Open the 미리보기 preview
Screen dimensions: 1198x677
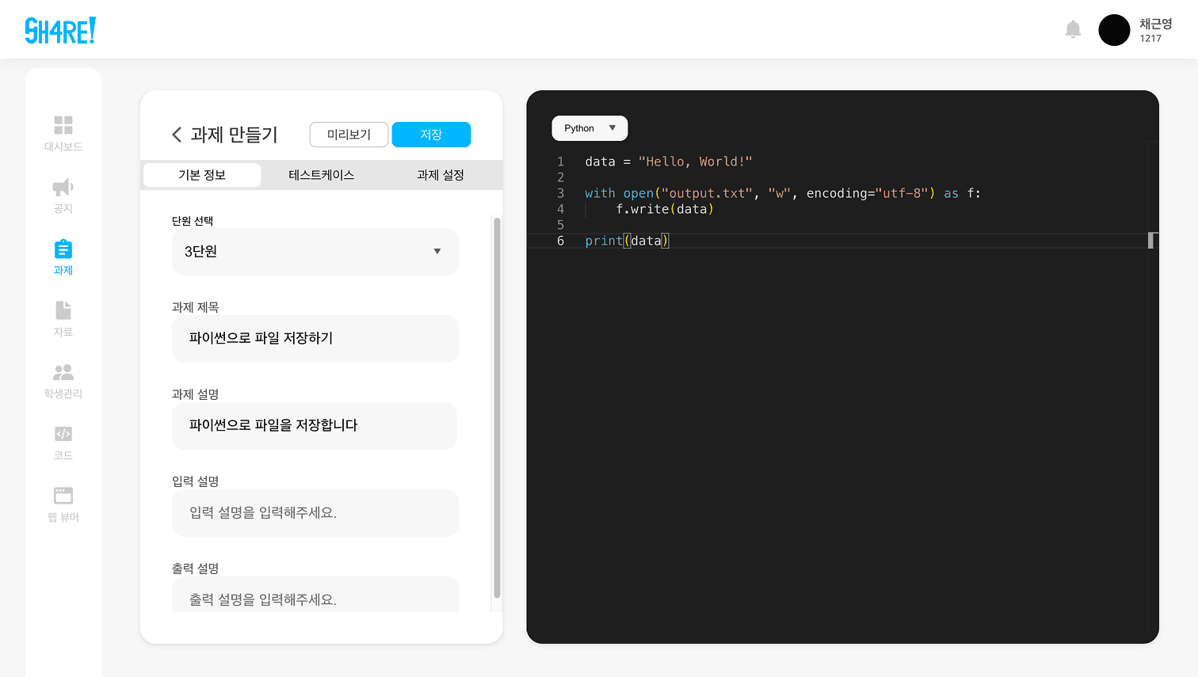click(349, 134)
